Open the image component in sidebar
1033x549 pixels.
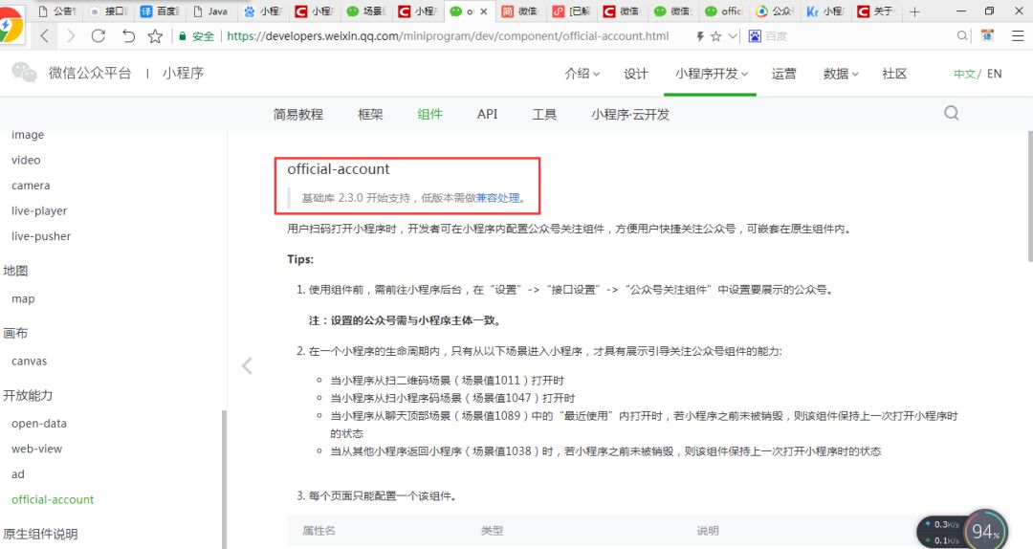click(x=28, y=135)
